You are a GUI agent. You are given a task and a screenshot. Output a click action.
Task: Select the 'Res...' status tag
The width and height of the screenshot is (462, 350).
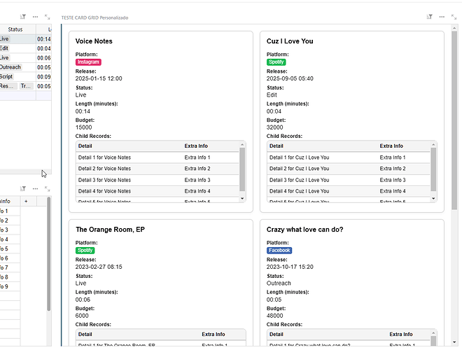click(8, 86)
